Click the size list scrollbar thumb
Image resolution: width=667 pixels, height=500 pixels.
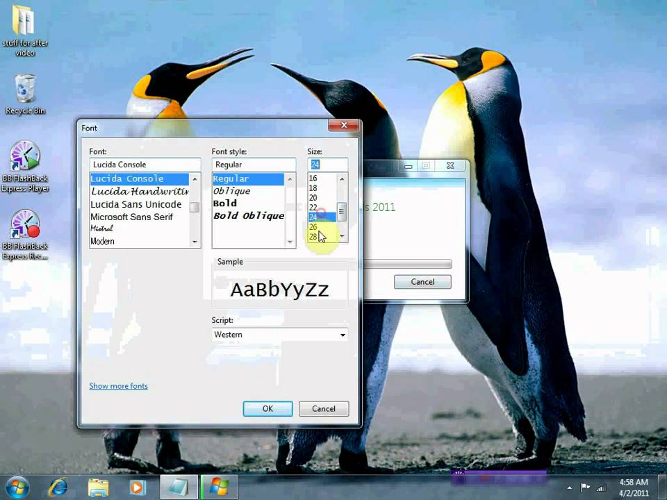point(342,212)
